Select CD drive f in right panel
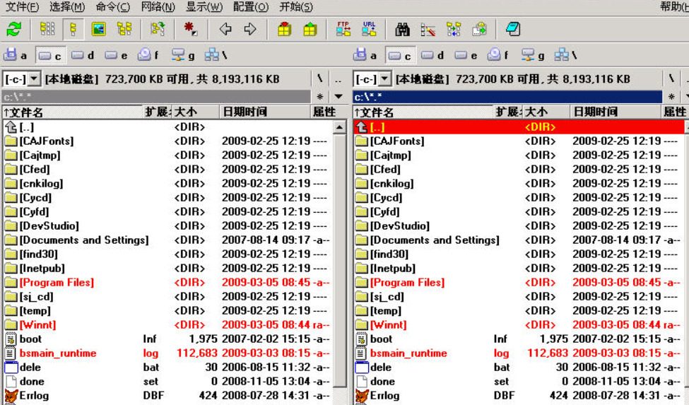This screenshot has height=405, width=689. (498, 55)
